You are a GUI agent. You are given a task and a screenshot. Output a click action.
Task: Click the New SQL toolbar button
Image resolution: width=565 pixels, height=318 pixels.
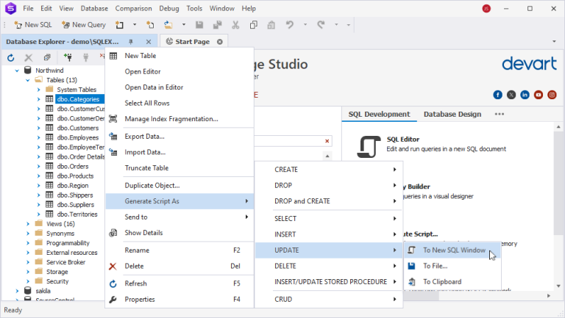[x=33, y=25]
